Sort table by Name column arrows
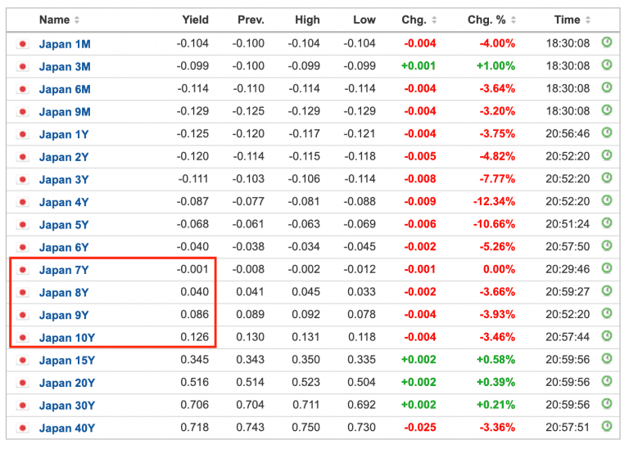This screenshot has width=629, height=449. coord(77,20)
